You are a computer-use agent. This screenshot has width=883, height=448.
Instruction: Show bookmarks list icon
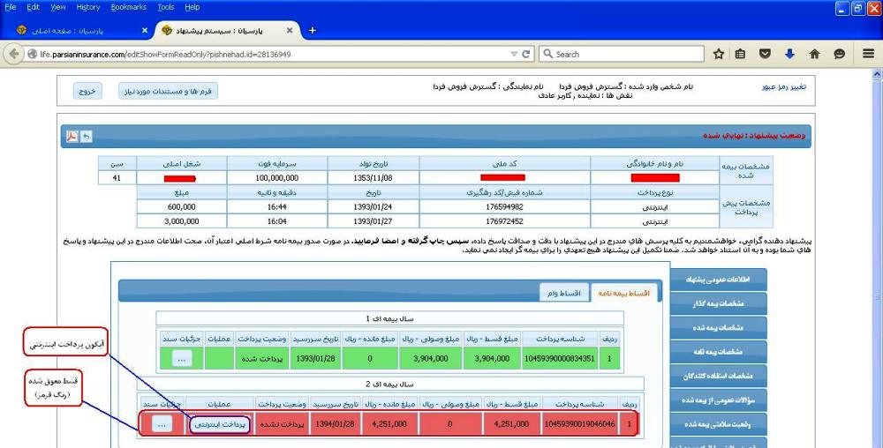pyautogui.click(x=741, y=54)
